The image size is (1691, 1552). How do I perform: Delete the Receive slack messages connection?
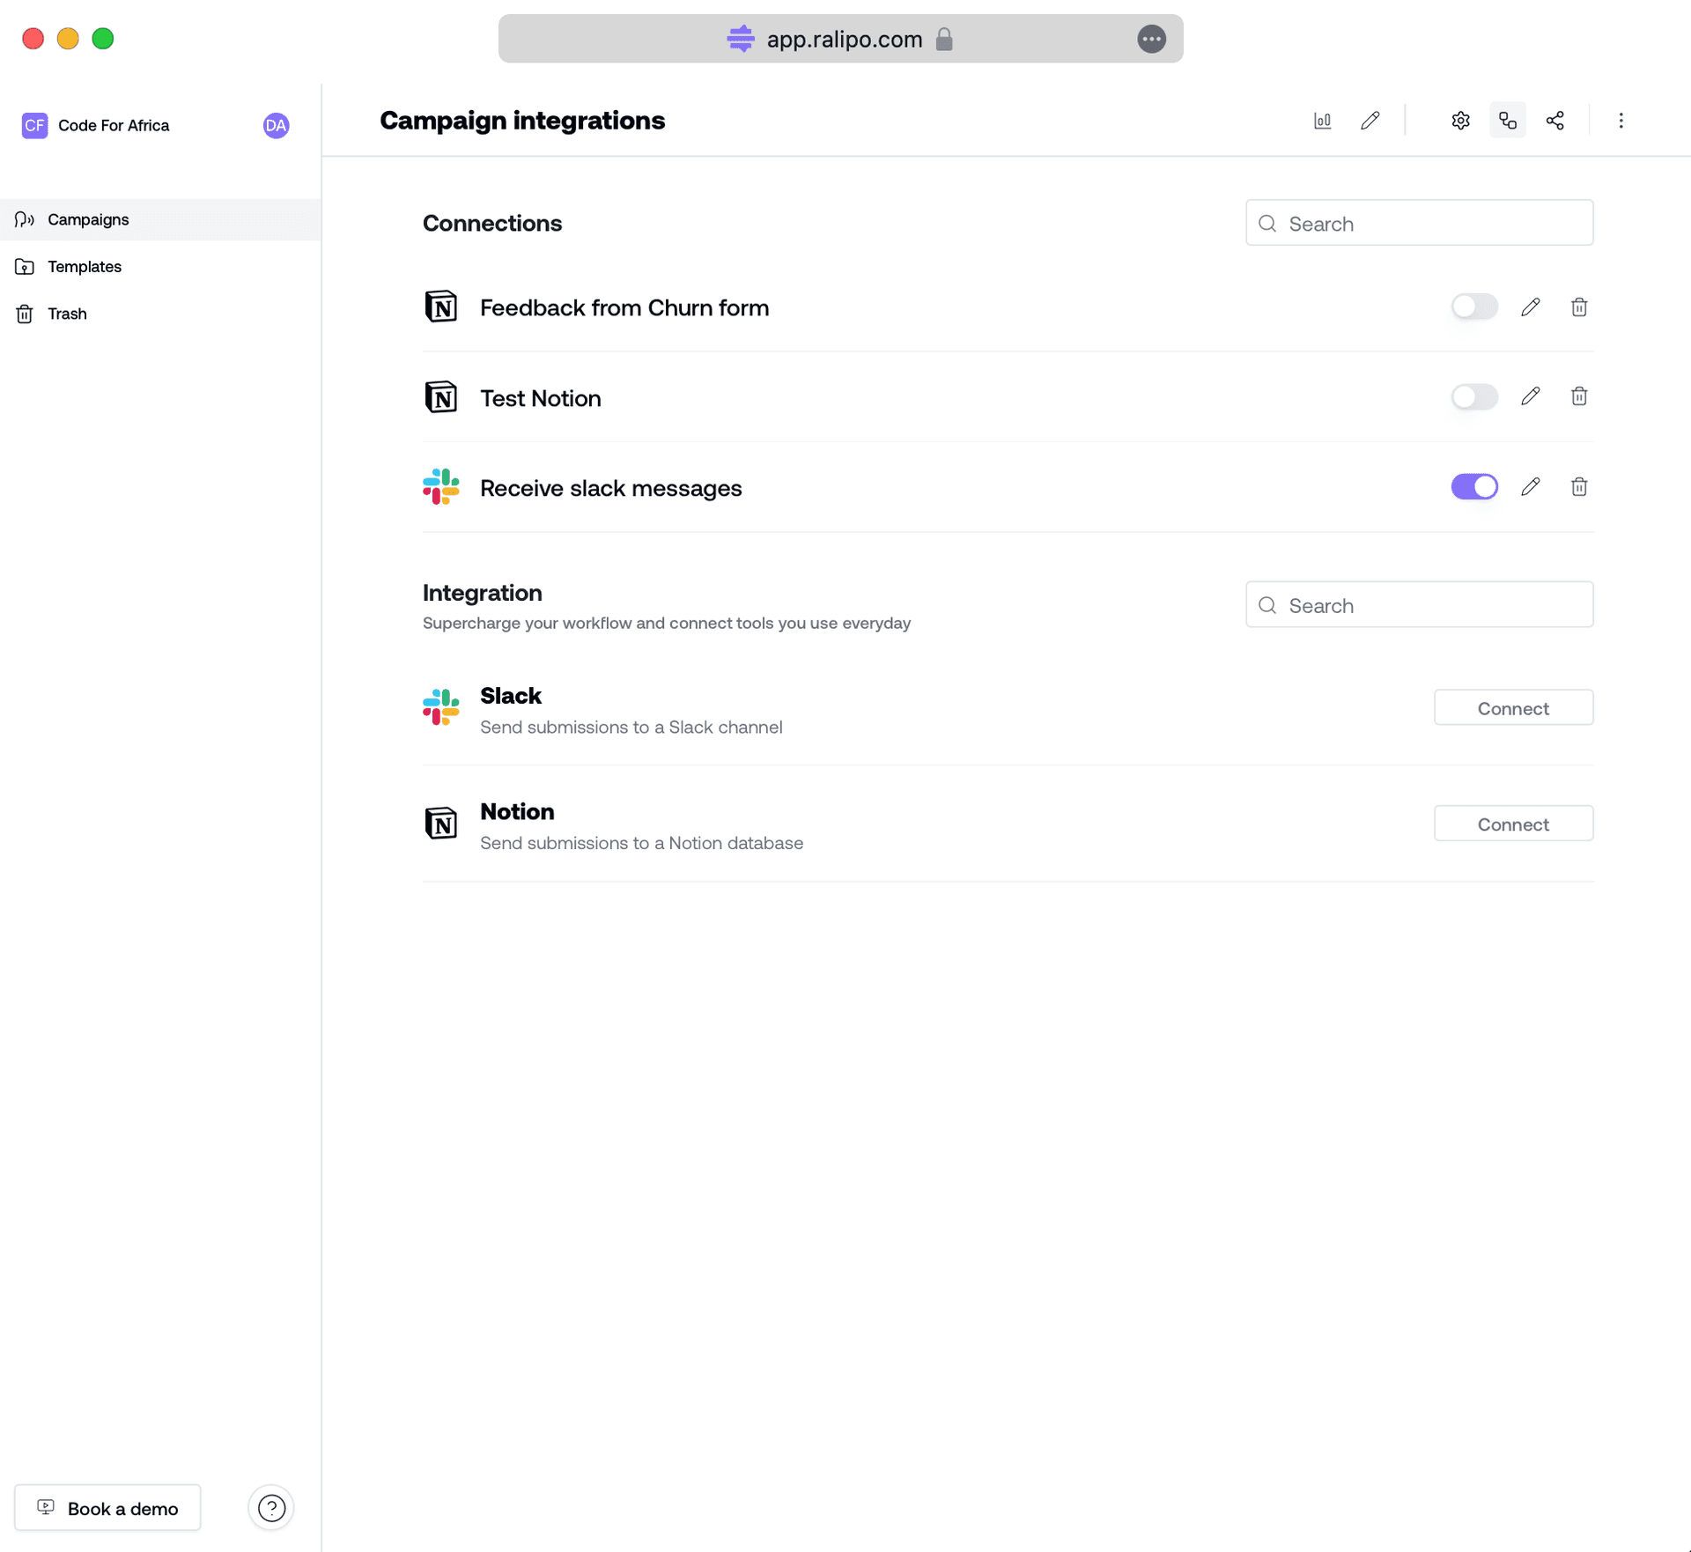1578,487
